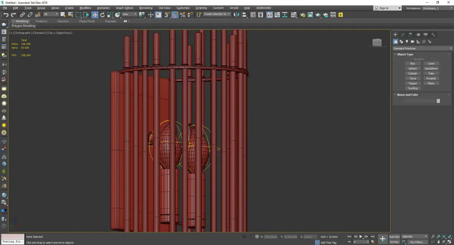
Task: Open the Graph Editors menu
Action: (124, 8)
